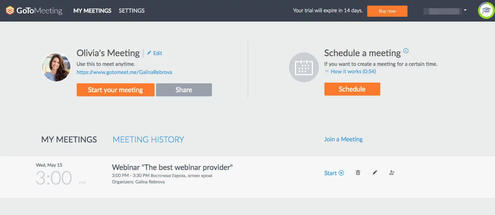Delete the webinar using the trash icon
The image size is (495, 215).
[x=358, y=173]
